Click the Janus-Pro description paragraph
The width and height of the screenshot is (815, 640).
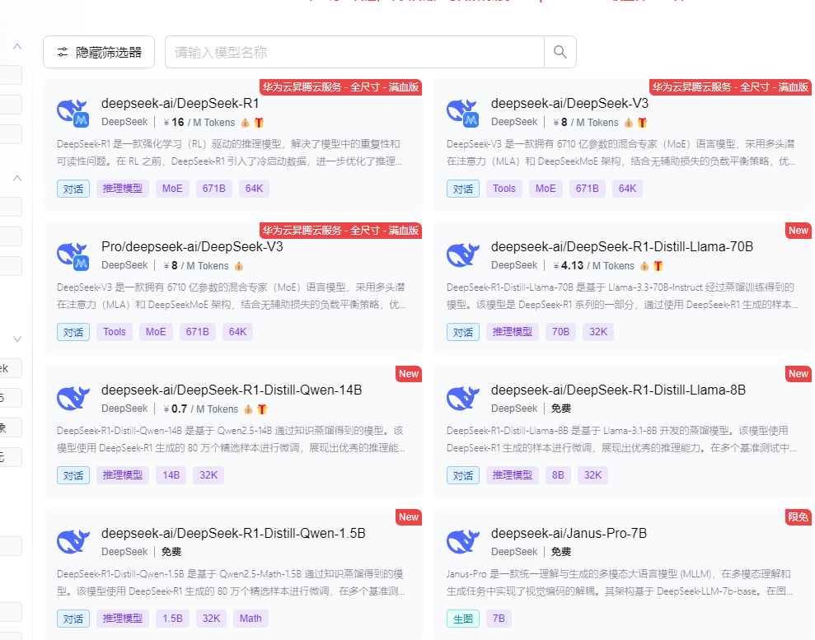click(x=620, y=583)
